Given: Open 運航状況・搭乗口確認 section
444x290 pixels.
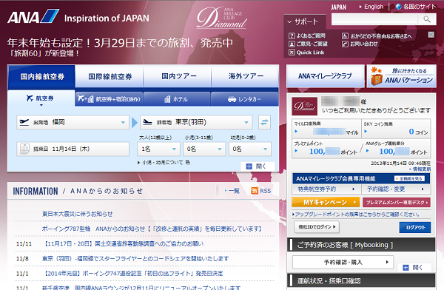Looking at the screenshot, I should point(361,281).
